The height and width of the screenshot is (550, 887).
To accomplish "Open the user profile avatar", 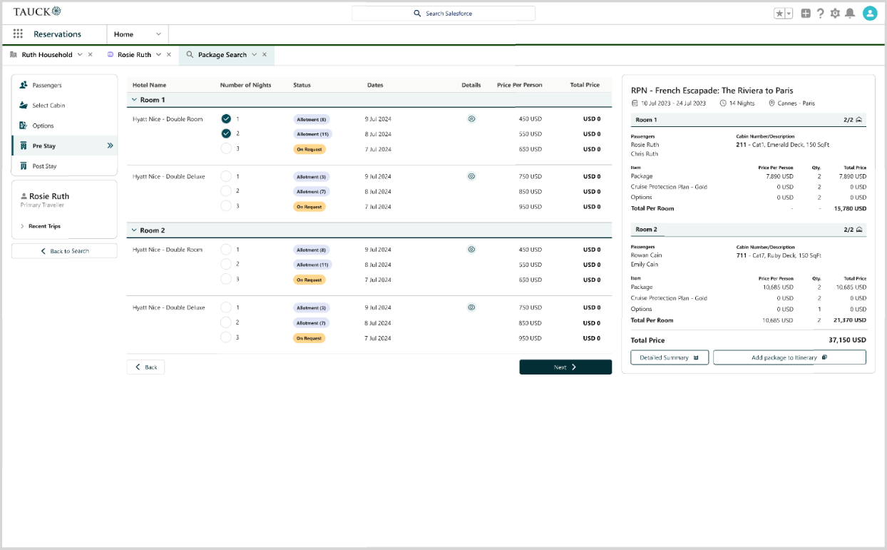I will click(x=869, y=14).
